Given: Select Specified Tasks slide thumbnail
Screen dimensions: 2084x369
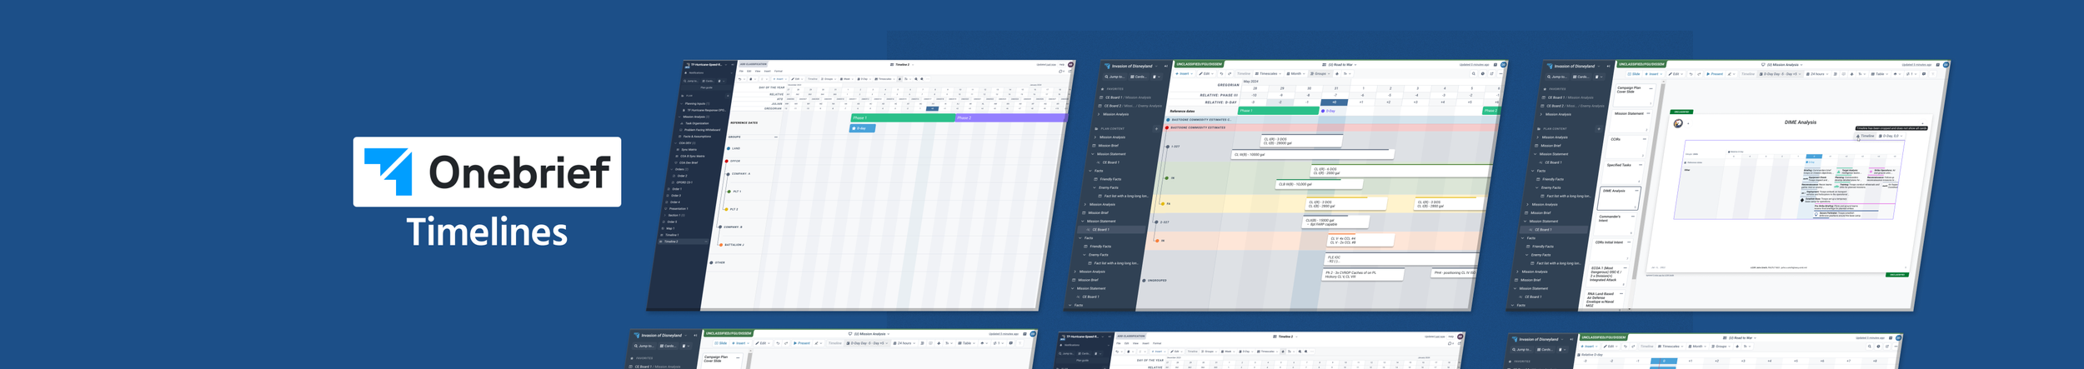Looking at the screenshot, I should [1622, 171].
